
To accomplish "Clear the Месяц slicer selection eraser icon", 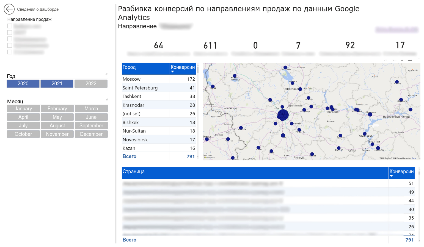I will tap(107, 99).
